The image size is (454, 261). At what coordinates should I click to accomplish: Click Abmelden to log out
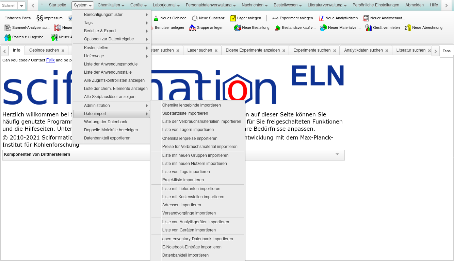[415, 5]
